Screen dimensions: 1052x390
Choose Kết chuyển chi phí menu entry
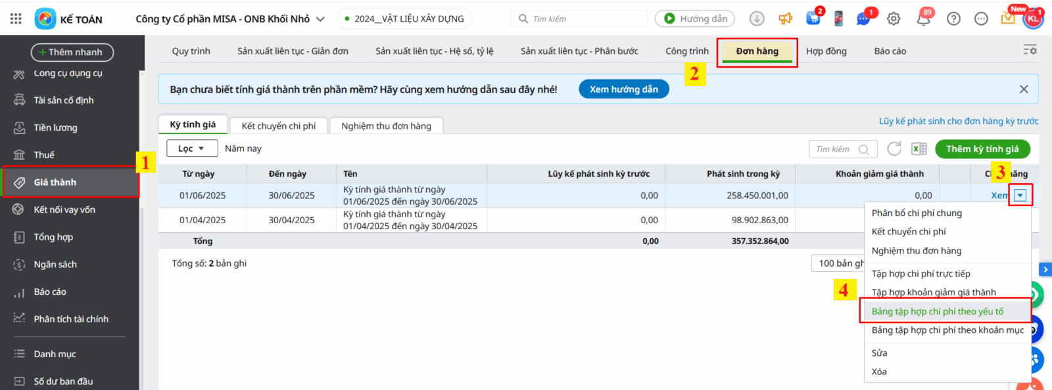(909, 232)
